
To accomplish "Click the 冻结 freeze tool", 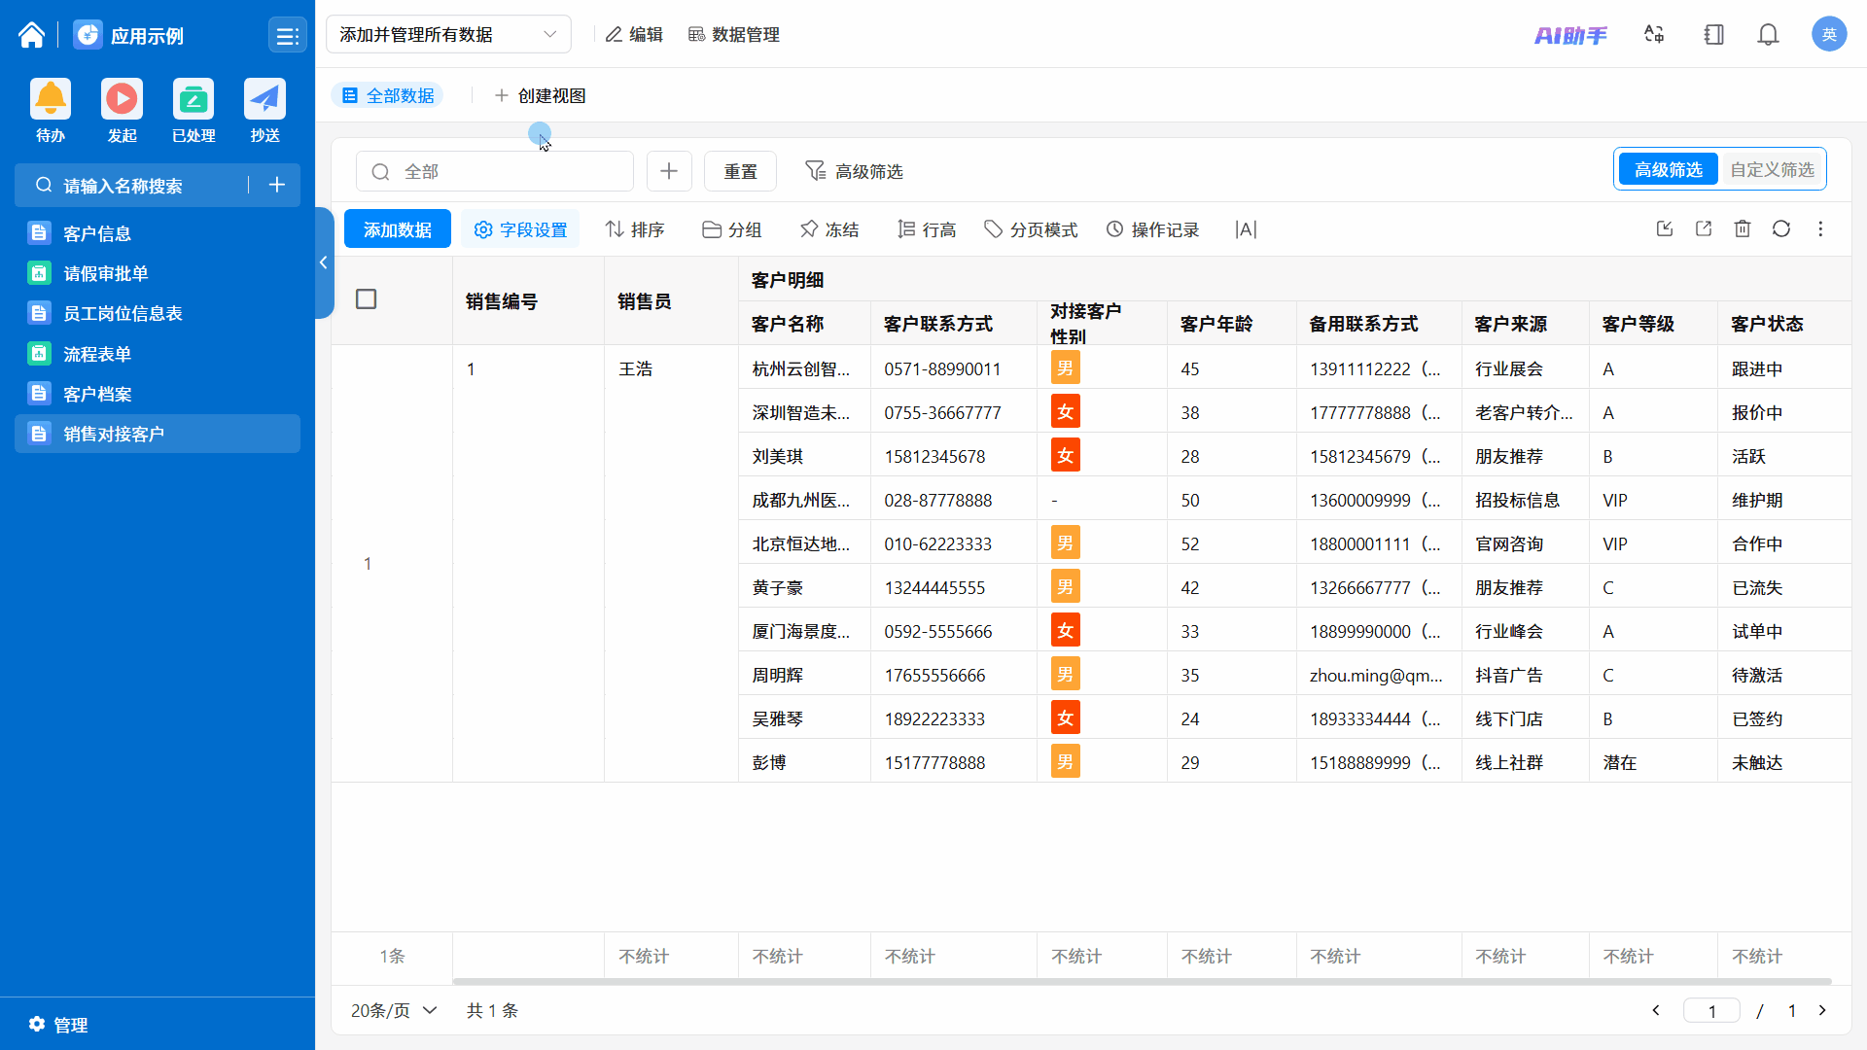I will [x=828, y=229].
